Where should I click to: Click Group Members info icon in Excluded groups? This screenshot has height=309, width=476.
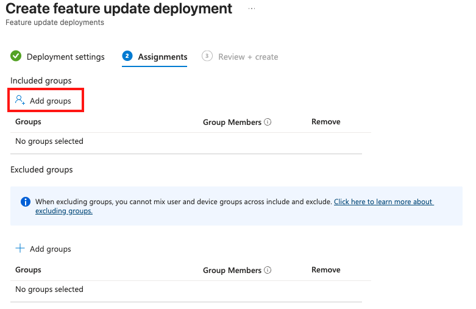pyautogui.click(x=268, y=270)
